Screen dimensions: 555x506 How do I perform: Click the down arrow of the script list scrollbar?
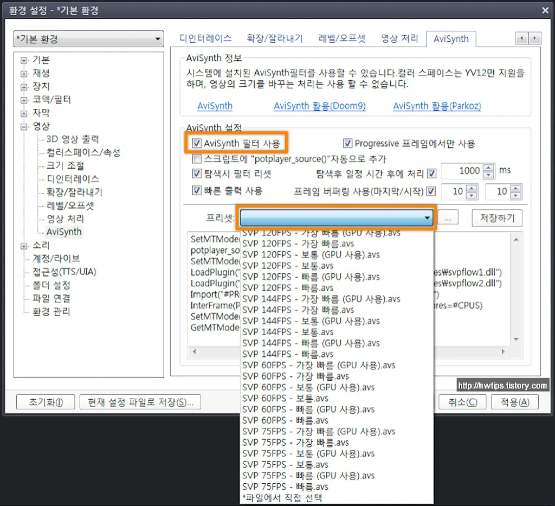pyautogui.click(x=517, y=338)
